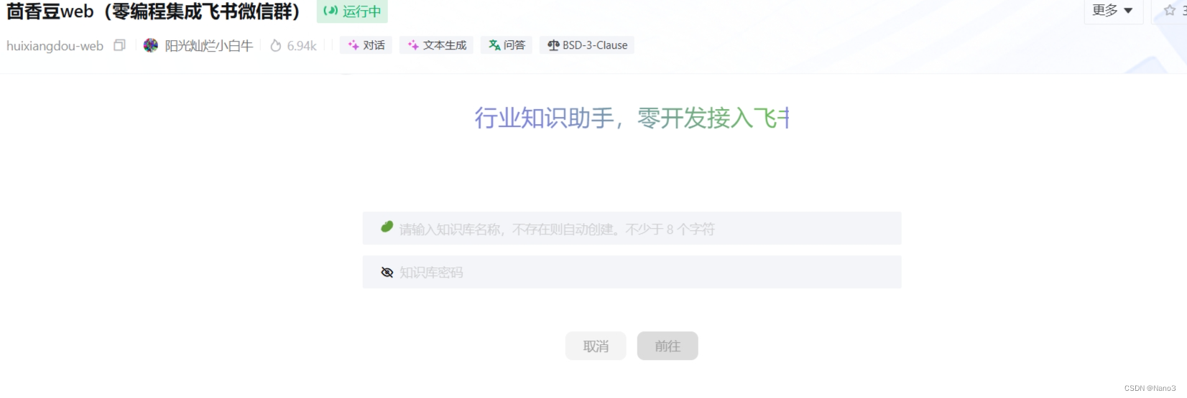The image size is (1187, 398).
Task: Click the translate icon on the 问答 tag
Action: [494, 45]
